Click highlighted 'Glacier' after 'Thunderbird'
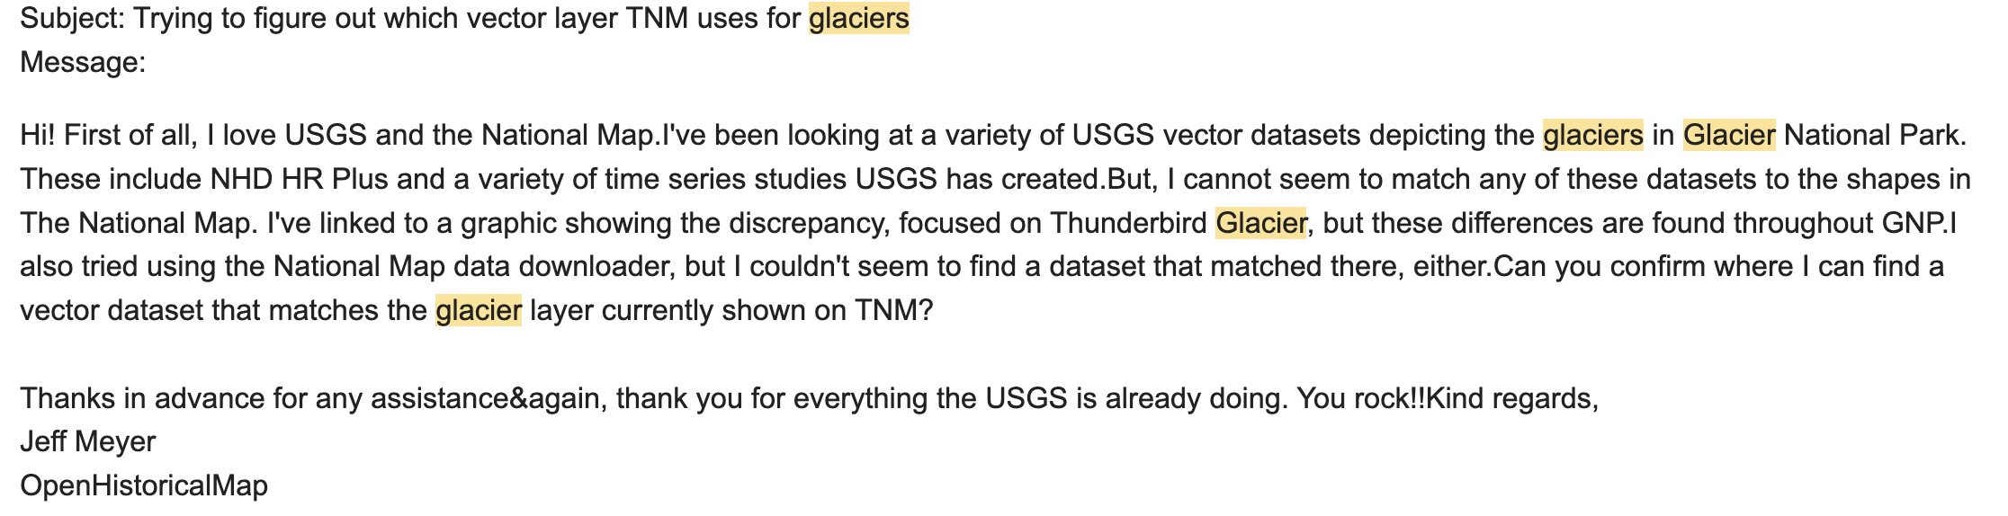The height and width of the screenshot is (516, 2008). pyautogui.click(x=1261, y=223)
